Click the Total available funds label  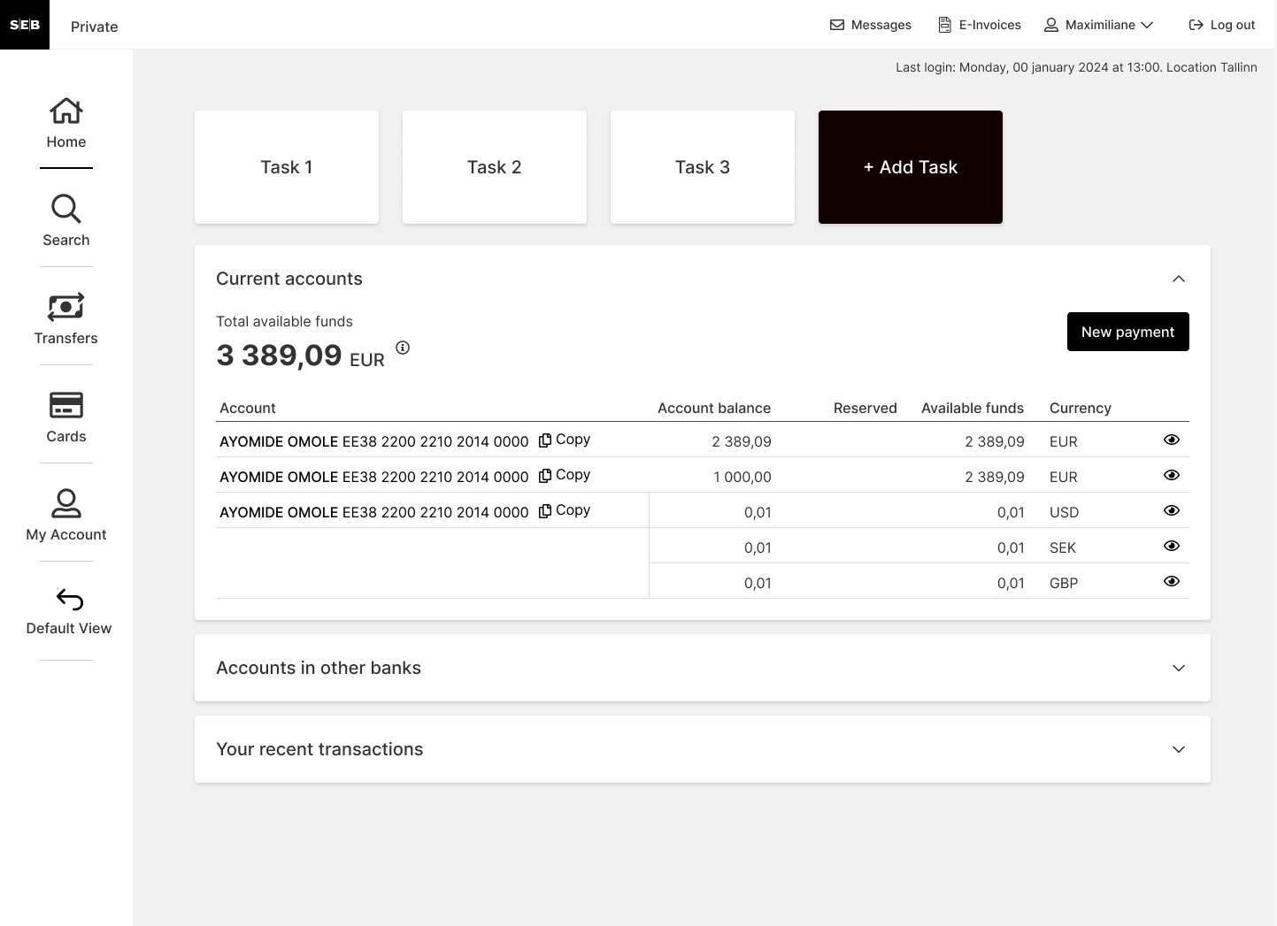click(285, 321)
